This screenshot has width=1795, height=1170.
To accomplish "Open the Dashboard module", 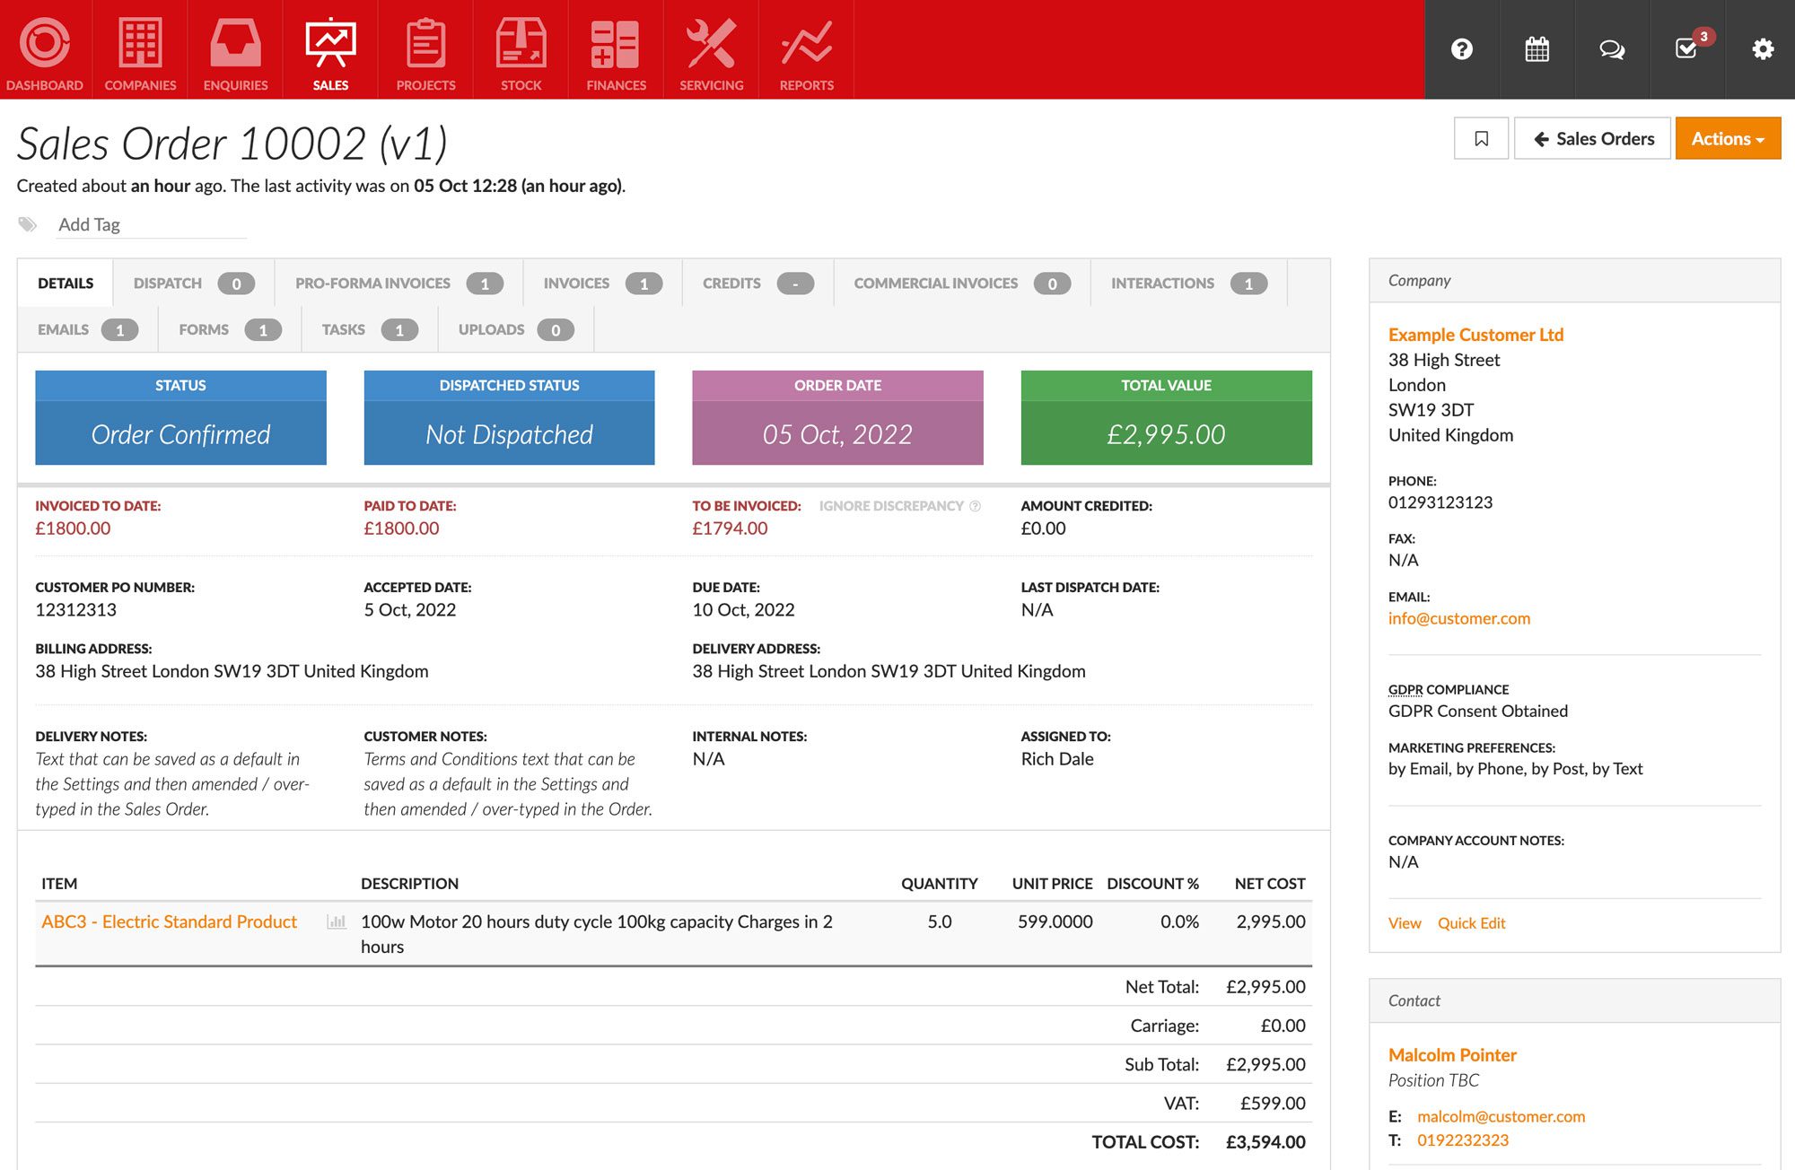I will coord(45,49).
